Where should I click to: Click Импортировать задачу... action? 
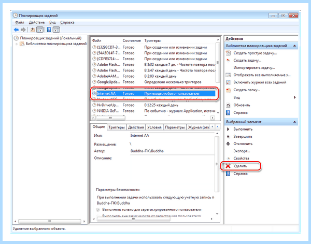[x=254, y=68]
